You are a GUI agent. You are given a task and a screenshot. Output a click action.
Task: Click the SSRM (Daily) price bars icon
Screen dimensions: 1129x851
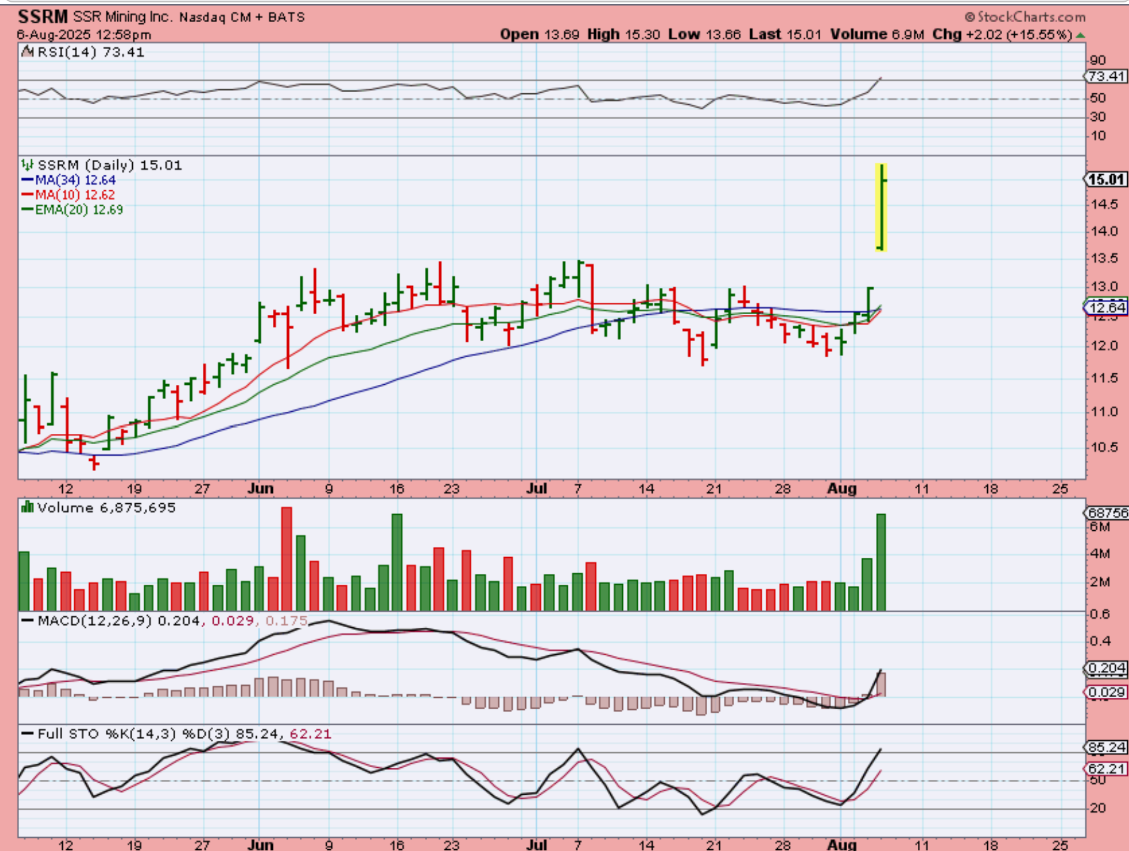(x=28, y=165)
